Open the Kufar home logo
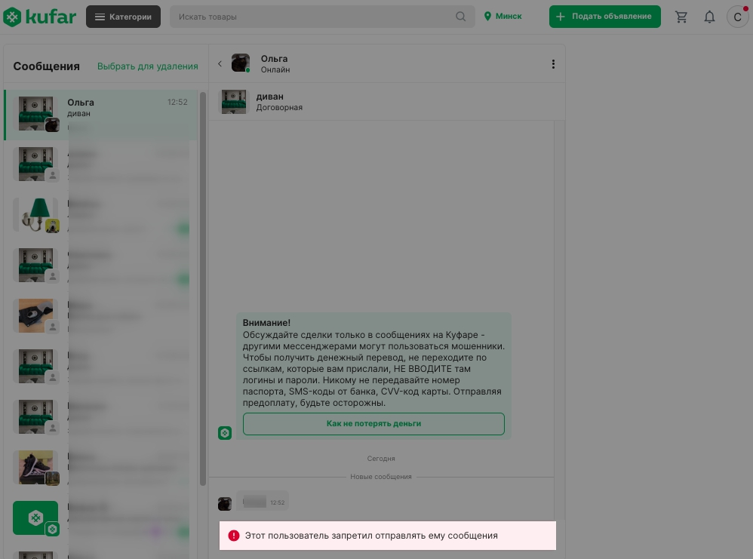 pyautogui.click(x=39, y=17)
